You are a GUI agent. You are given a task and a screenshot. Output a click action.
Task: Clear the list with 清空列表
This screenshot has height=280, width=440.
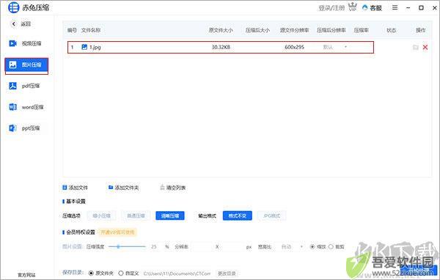[x=172, y=188]
